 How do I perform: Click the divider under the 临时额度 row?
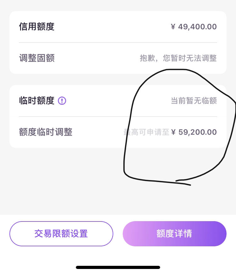click(118, 116)
